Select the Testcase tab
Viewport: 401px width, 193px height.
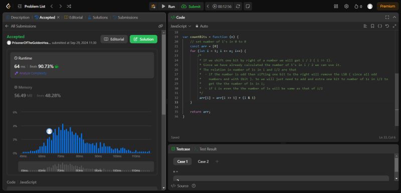coord(180,149)
